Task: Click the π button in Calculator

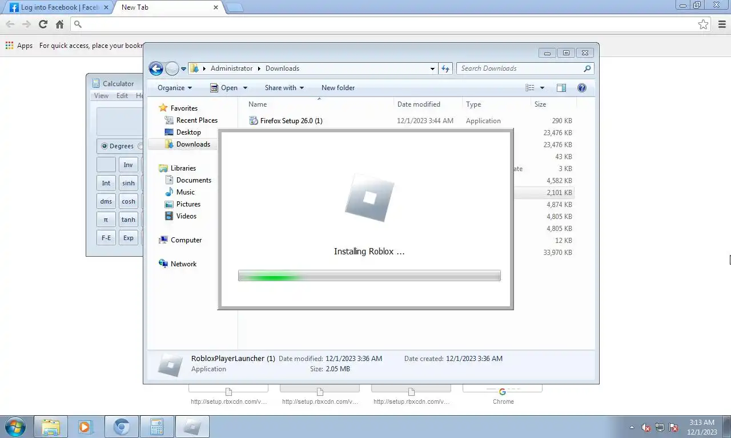Action: 106,220
